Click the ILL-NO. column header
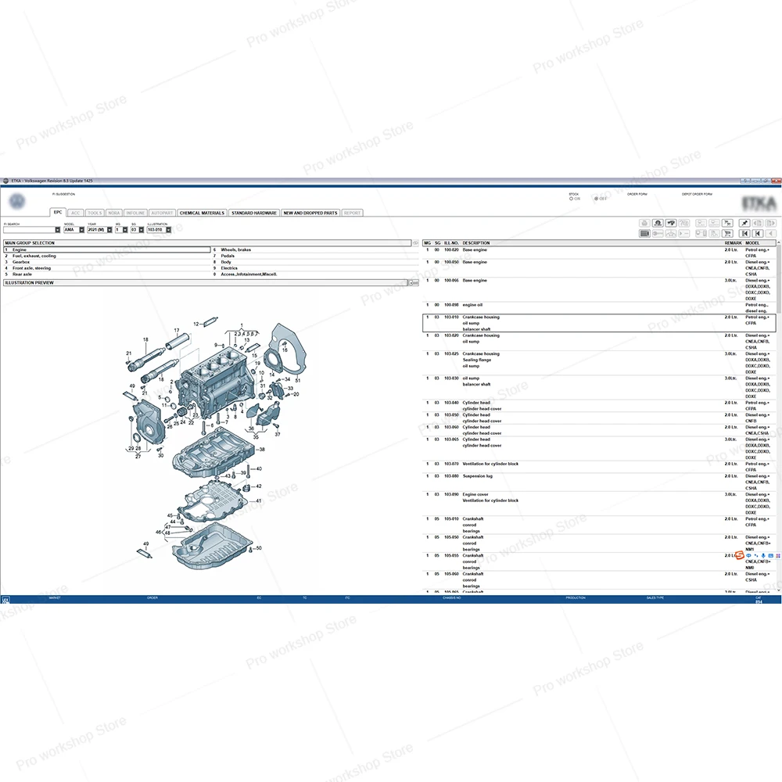This screenshot has width=782, height=782. [x=451, y=243]
